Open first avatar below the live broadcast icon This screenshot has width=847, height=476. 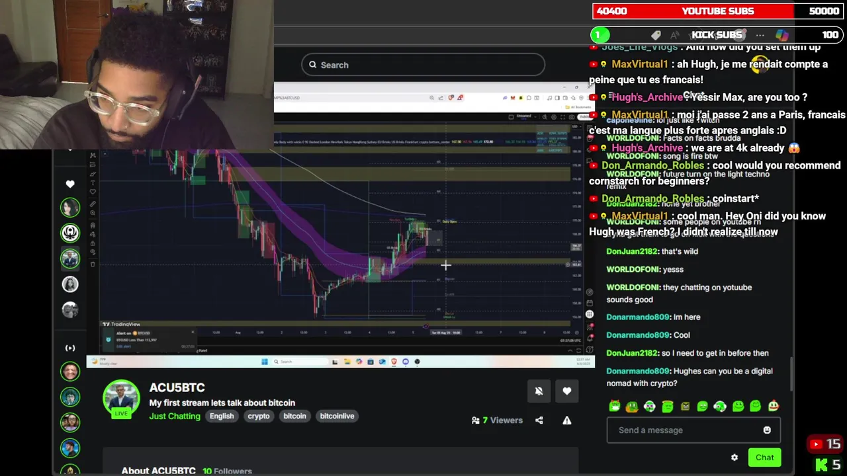point(70,372)
